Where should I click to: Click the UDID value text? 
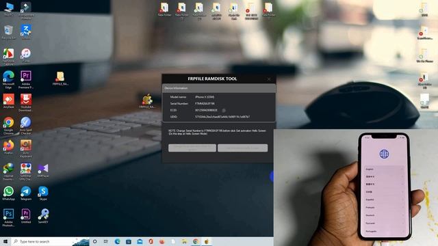(222, 117)
